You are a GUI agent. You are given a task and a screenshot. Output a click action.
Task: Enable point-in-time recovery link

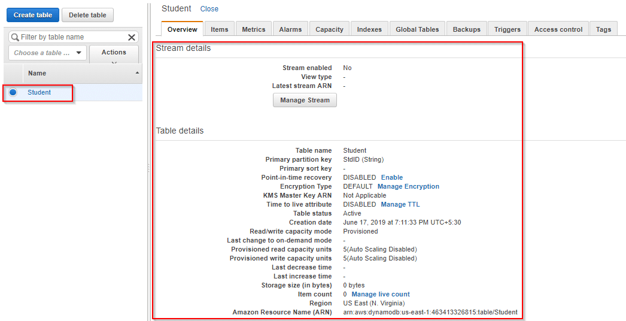[x=391, y=177]
